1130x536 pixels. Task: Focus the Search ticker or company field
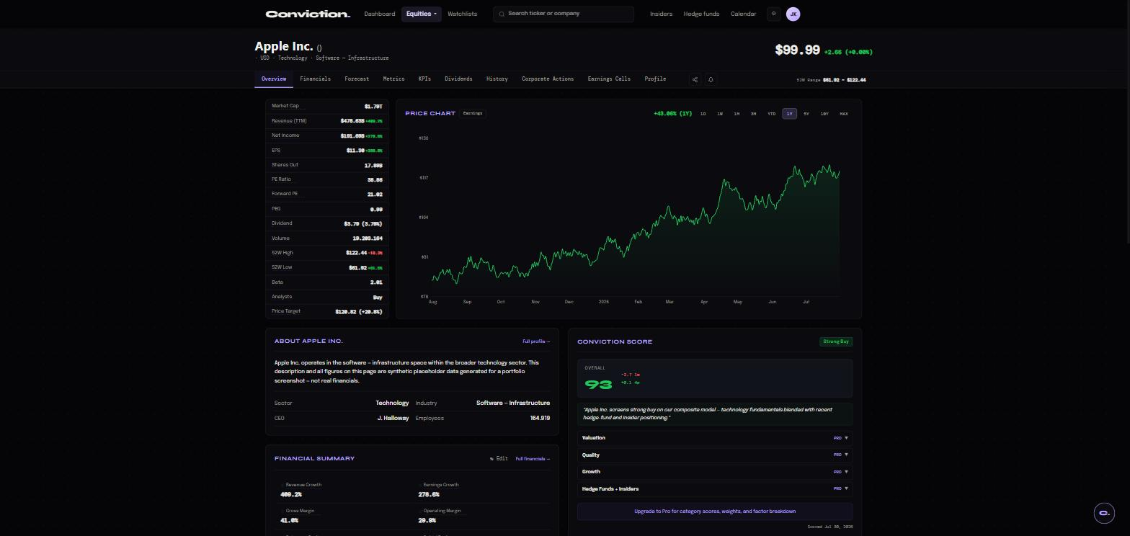[564, 14]
